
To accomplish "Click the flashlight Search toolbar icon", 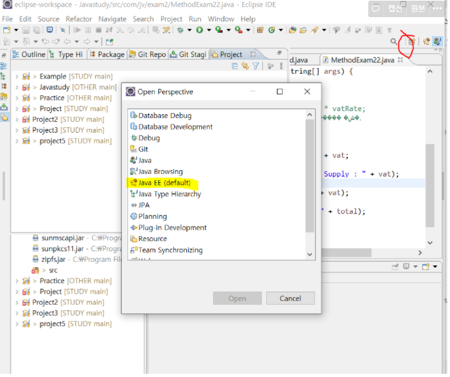I will coord(315,30).
